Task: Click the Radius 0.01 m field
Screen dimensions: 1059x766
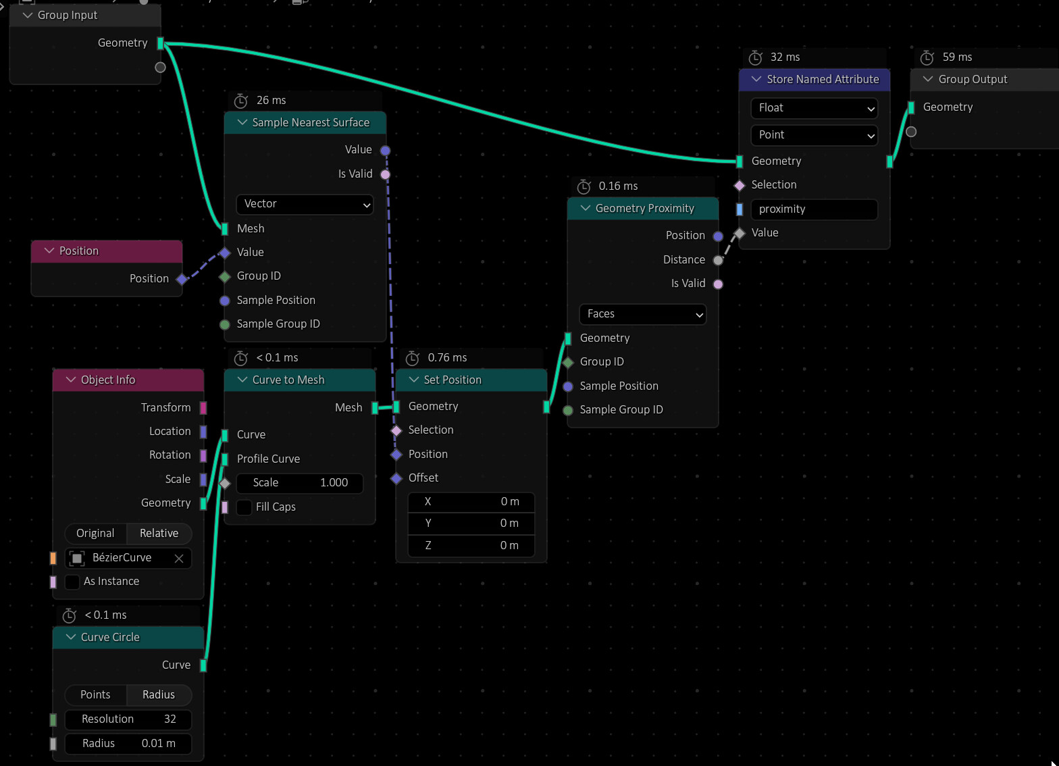Action: [128, 744]
